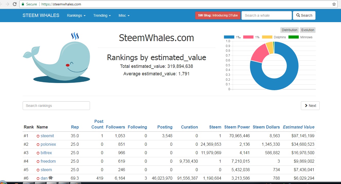Go to the Next page of rankings
This screenshot has height=184, width=341.
coord(310,106)
